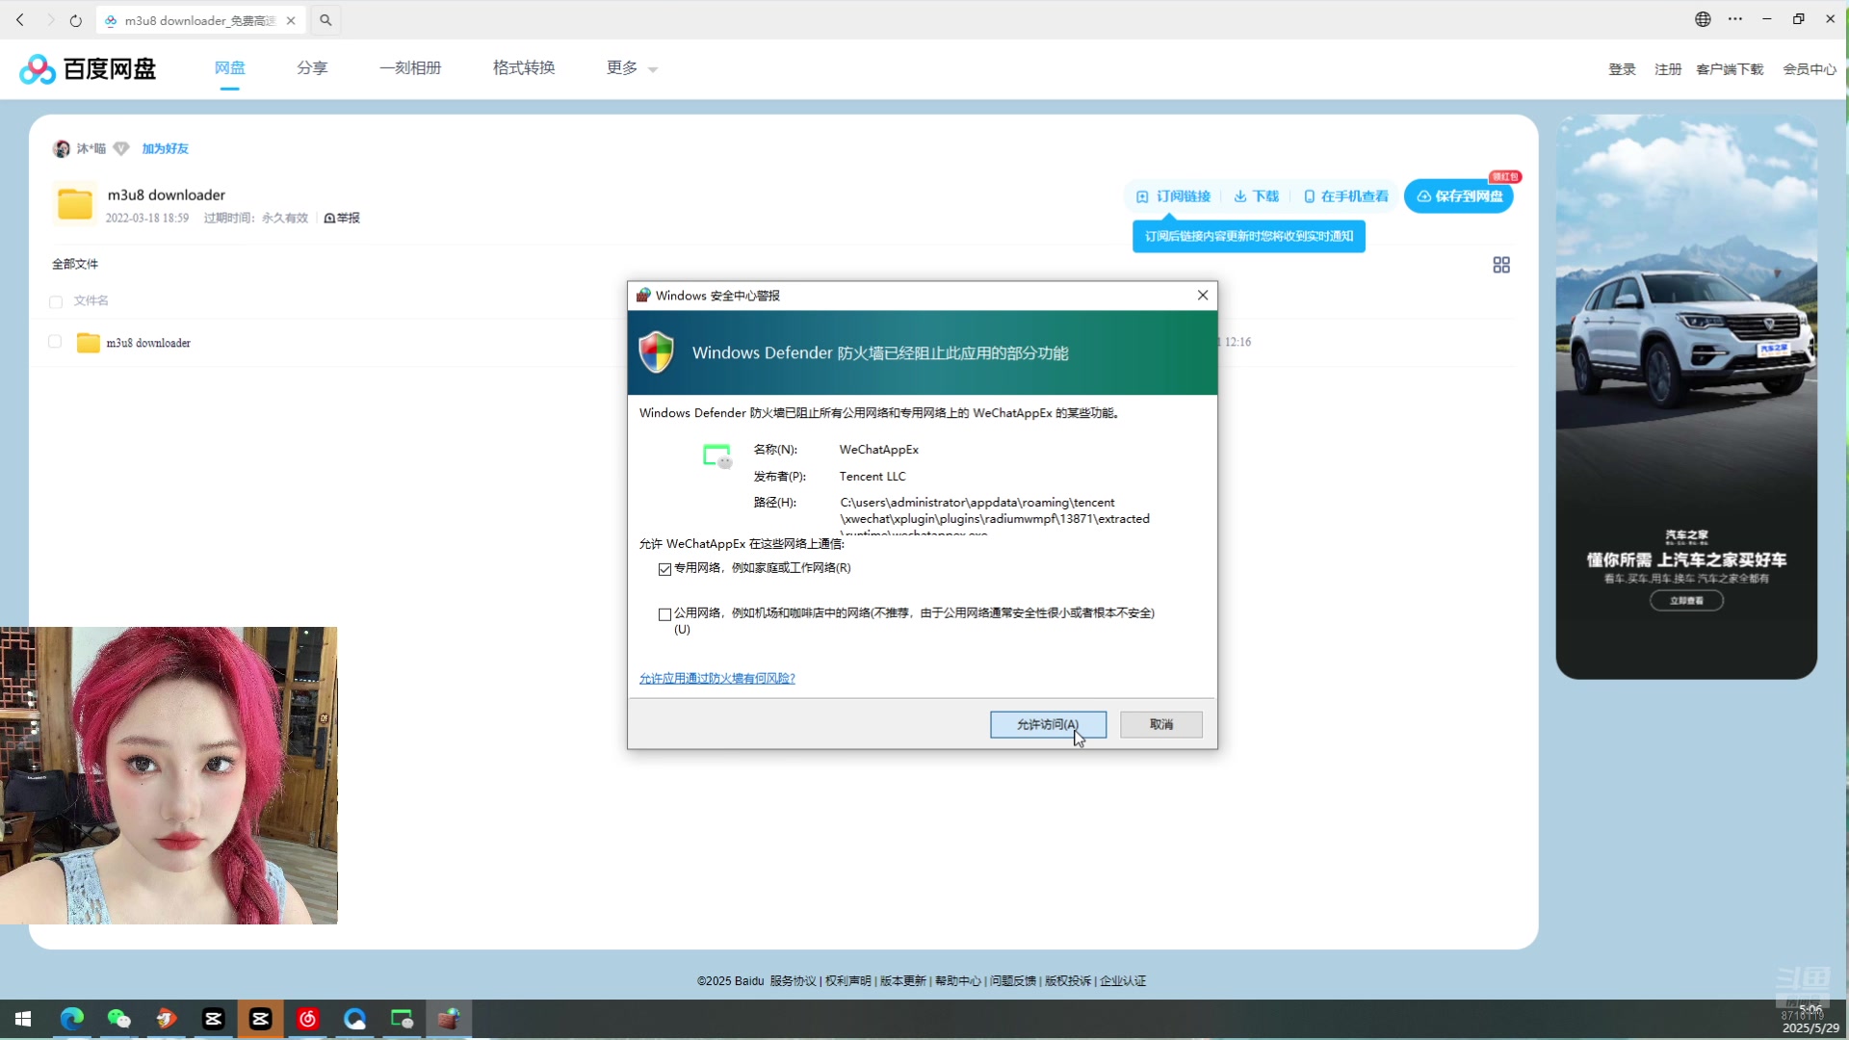1849x1040 pixels.
Task: Open NetEase Cloud Music from taskbar
Action: pos(307,1019)
